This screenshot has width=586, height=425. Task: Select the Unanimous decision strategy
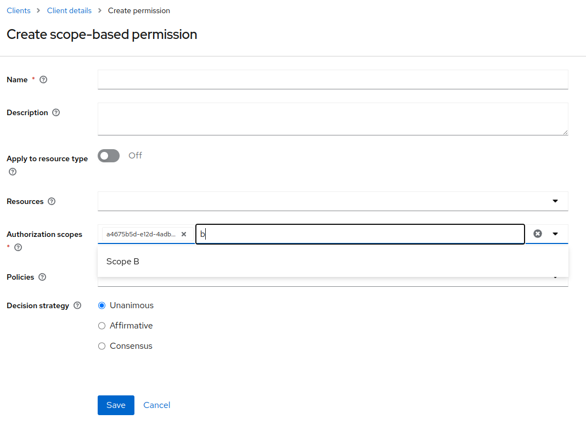[102, 305]
